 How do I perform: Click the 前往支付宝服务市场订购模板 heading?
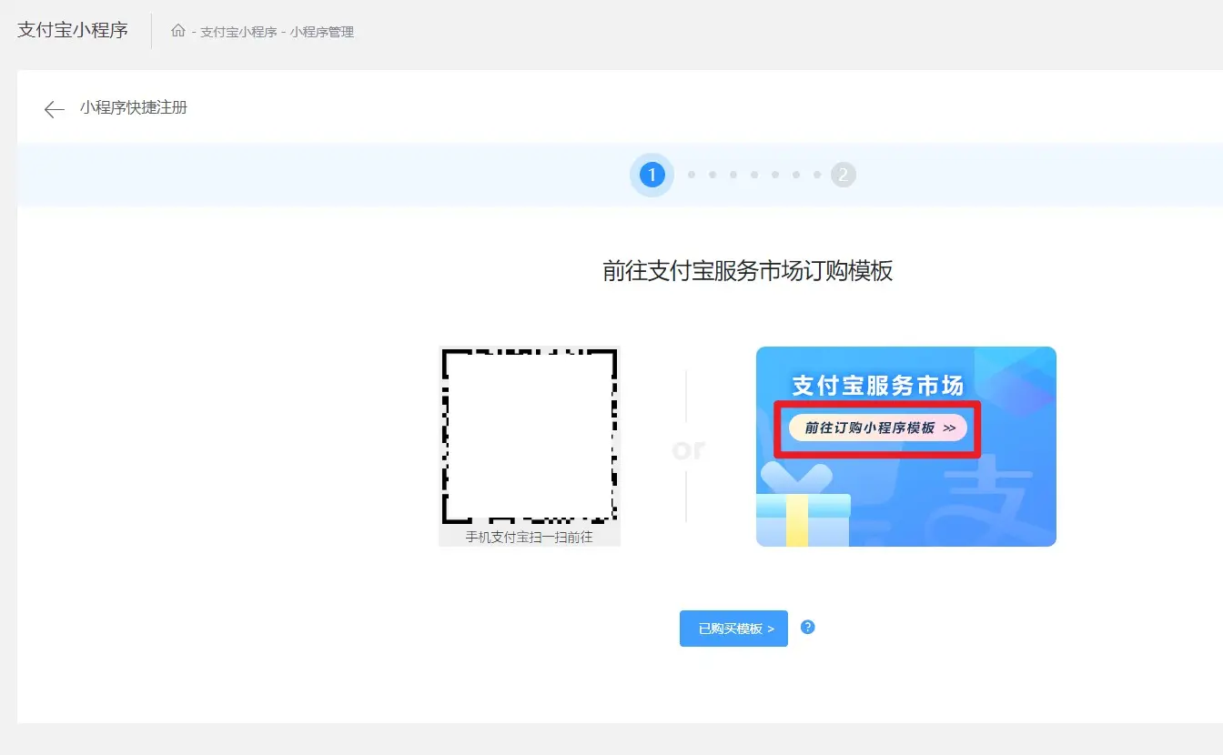[x=747, y=271]
